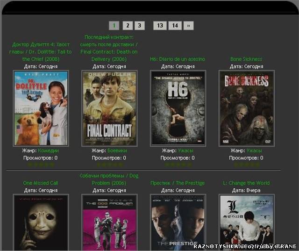Go to page 2 of listing
The height and width of the screenshot is (251, 299).
128,25
